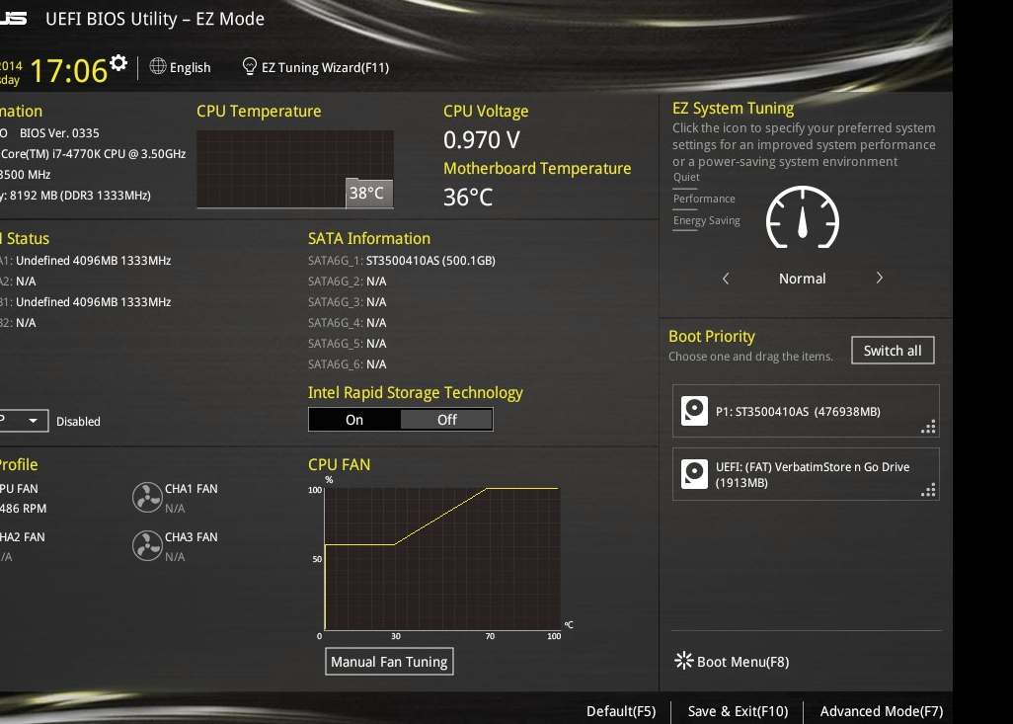The image size is (1013, 724).
Task: Click the 36°C motherboard temperature value
Action: [x=468, y=198]
